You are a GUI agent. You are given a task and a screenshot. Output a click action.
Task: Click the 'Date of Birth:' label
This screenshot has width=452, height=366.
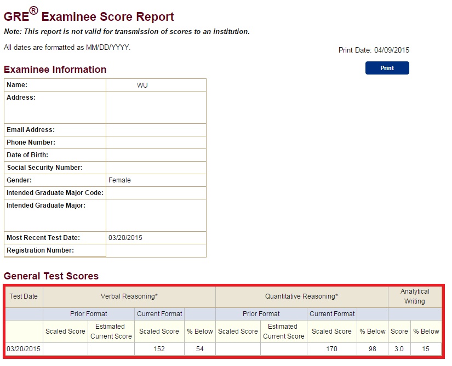click(27, 155)
